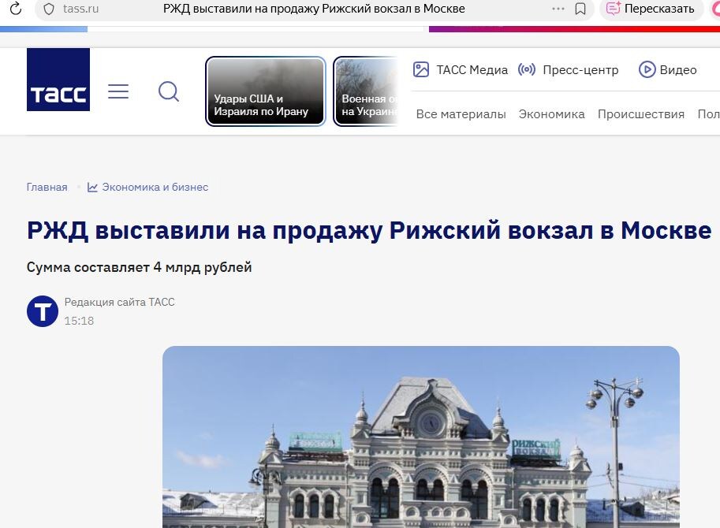Image resolution: width=720 pixels, height=528 pixels.
Task: Click the ТАСС Медиа image icon
Action: pos(421,69)
